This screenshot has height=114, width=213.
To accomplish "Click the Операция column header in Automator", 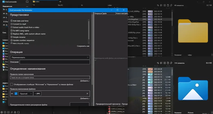I will pyautogui.click(x=98, y=14).
